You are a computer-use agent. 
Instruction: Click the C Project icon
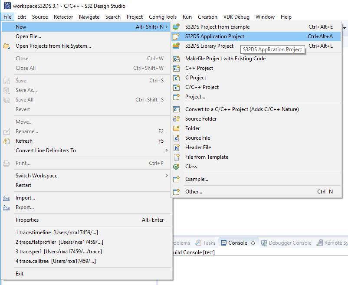[176, 77]
